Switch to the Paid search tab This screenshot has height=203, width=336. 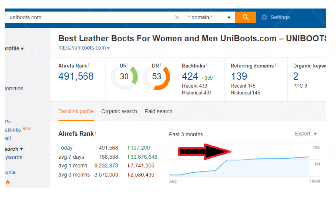coord(159,111)
